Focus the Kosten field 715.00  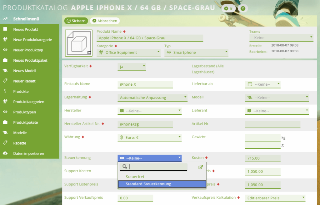point(262,158)
